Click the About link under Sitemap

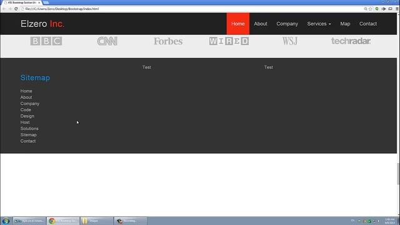click(26, 97)
